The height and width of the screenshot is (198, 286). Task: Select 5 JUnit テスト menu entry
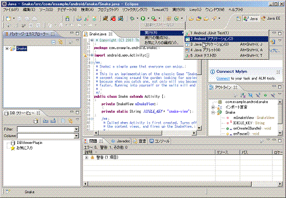point(226,56)
